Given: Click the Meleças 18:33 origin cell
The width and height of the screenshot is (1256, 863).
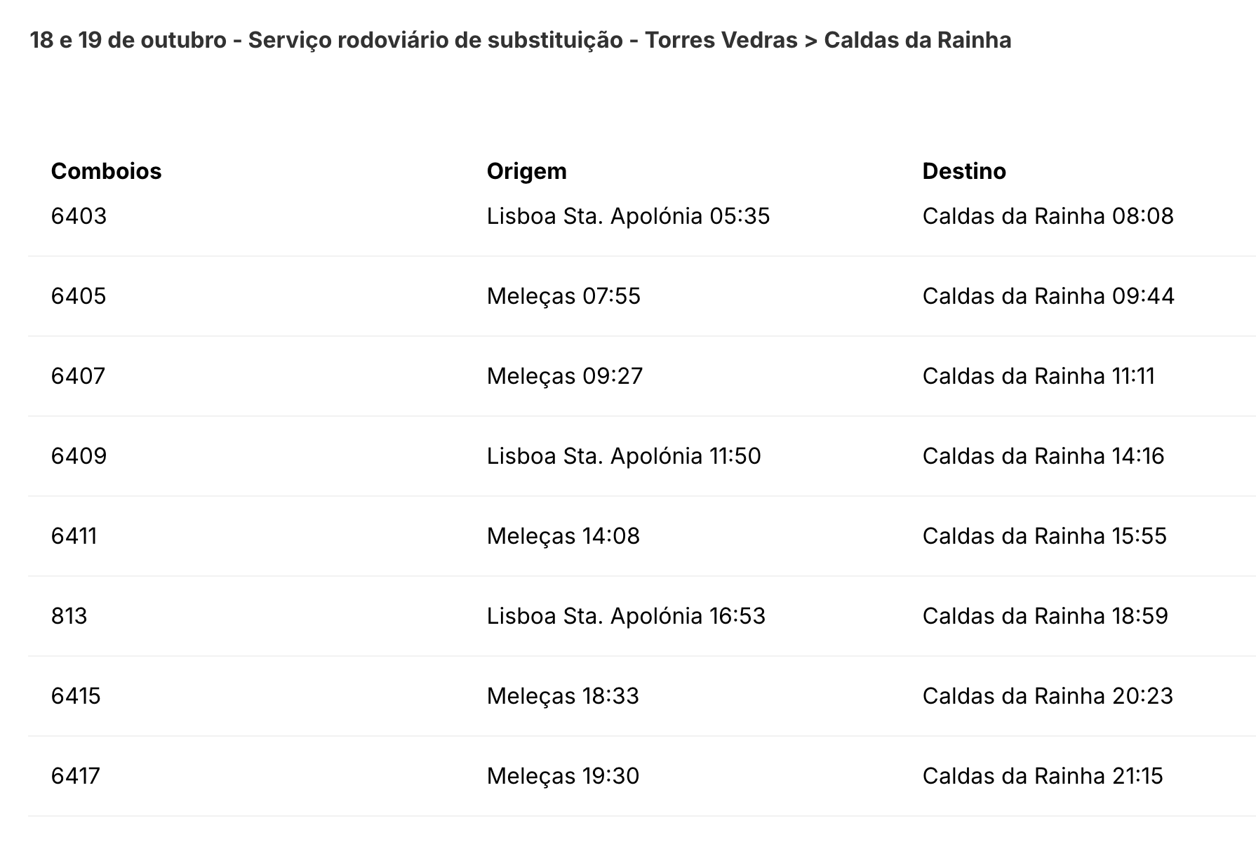Looking at the screenshot, I should (x=563, y=696).
